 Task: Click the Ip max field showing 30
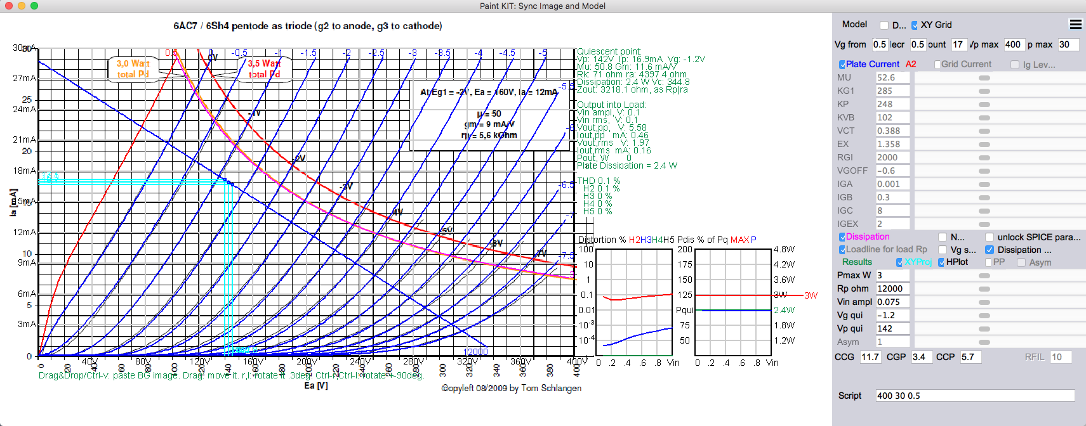1068,44
